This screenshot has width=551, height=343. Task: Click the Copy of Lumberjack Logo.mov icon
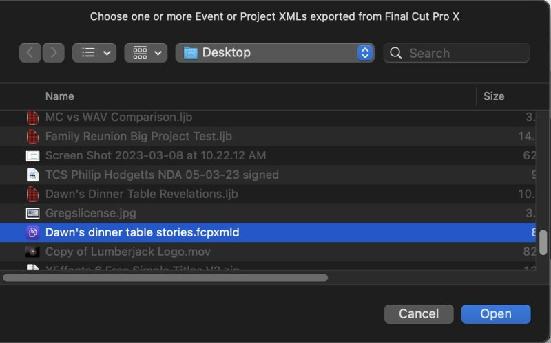click(32, 252)
